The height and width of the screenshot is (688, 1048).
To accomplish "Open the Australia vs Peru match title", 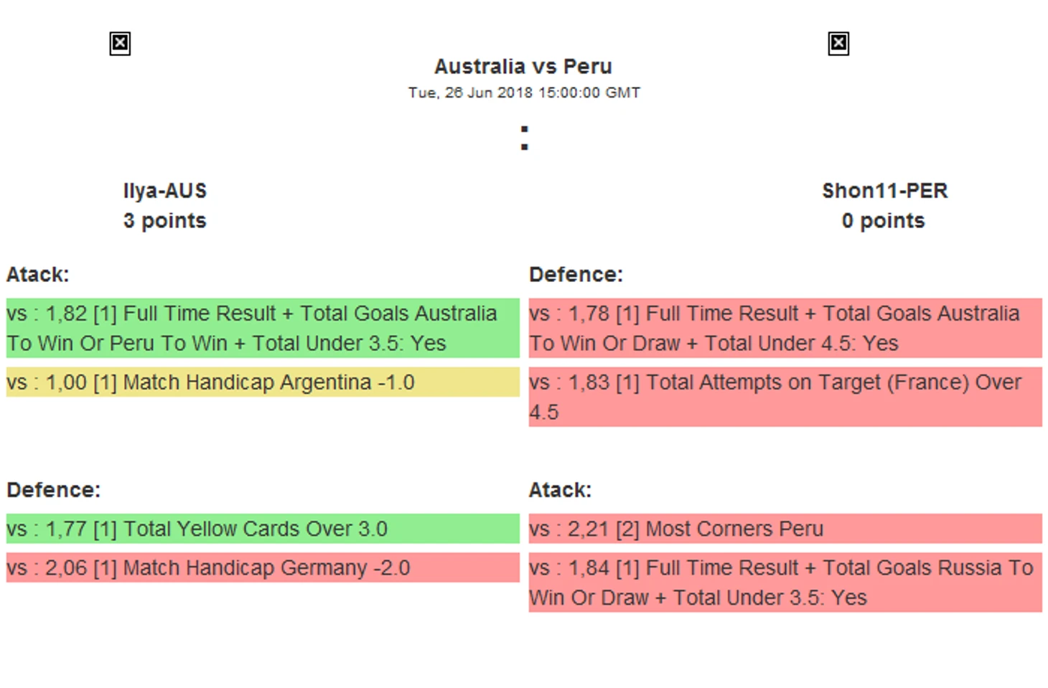I will (x=523, y=67).
